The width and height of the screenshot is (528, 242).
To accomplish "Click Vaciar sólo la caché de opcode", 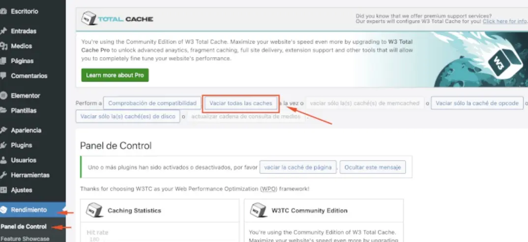I will [x=477, y=103].
